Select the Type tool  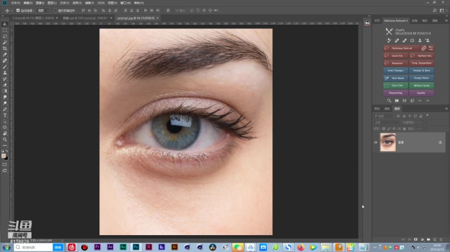click(5, 115)
